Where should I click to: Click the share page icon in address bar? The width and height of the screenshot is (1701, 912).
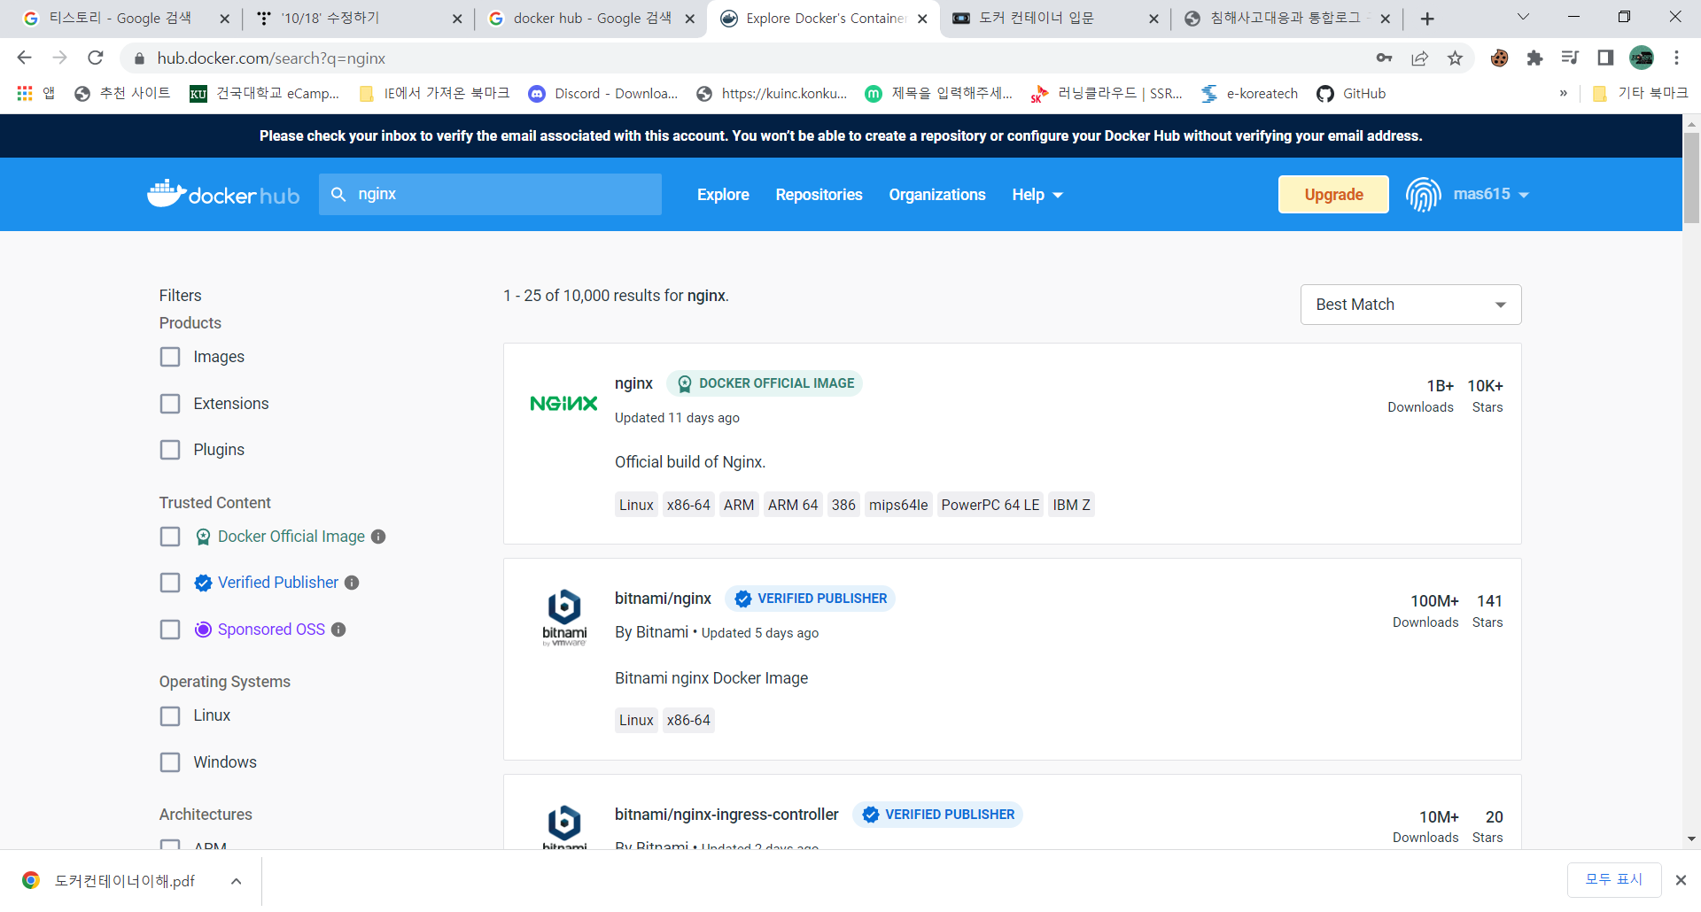pos(1419,58)
